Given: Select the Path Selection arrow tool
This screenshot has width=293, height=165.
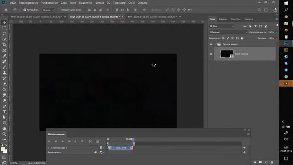Looking at the screenshot, I should [x=4, y=117].
